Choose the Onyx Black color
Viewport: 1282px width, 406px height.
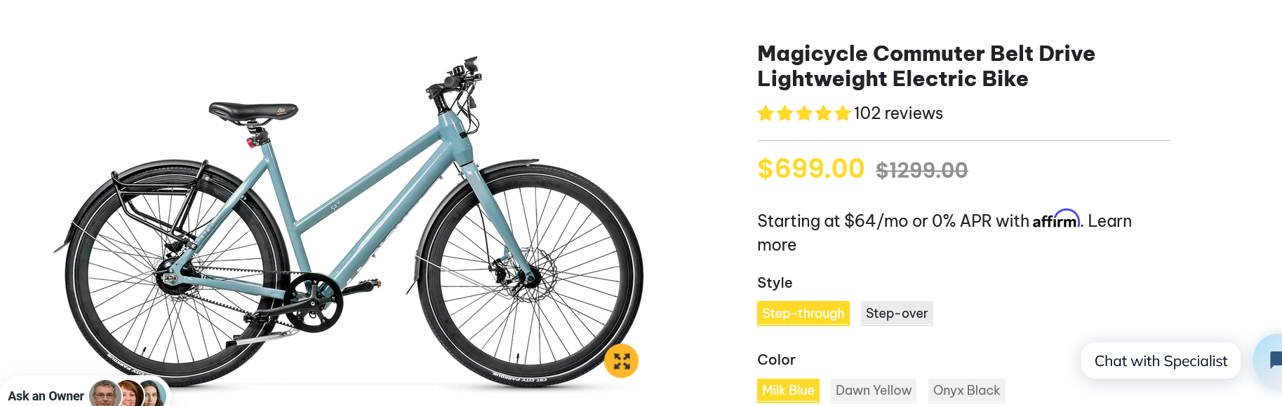point(966,391)
